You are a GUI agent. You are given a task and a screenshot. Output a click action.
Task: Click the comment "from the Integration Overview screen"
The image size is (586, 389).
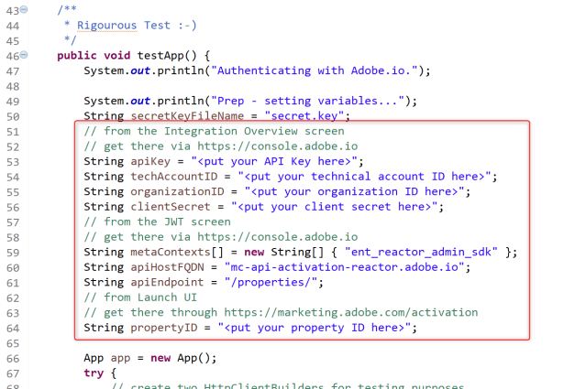pos(215,131)
